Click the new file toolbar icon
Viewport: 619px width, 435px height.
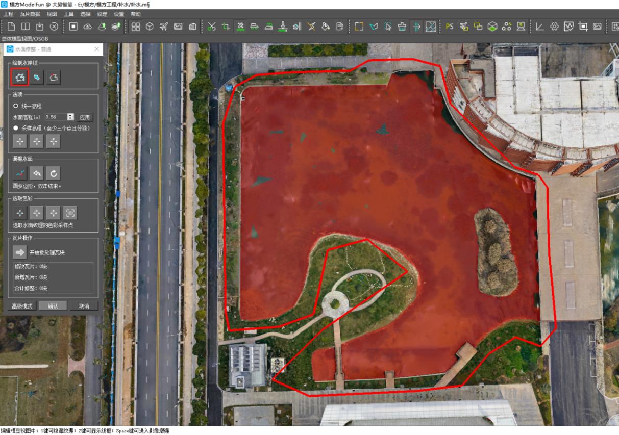pyautogui.click(x=11, y=27)
